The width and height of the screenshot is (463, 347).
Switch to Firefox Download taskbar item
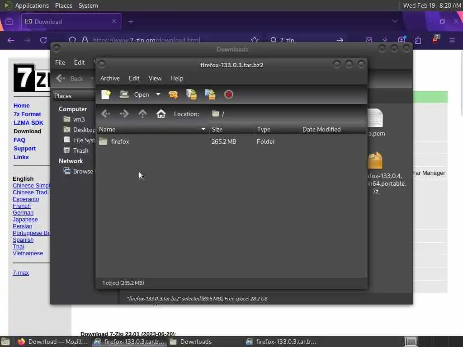coord(52,342)
